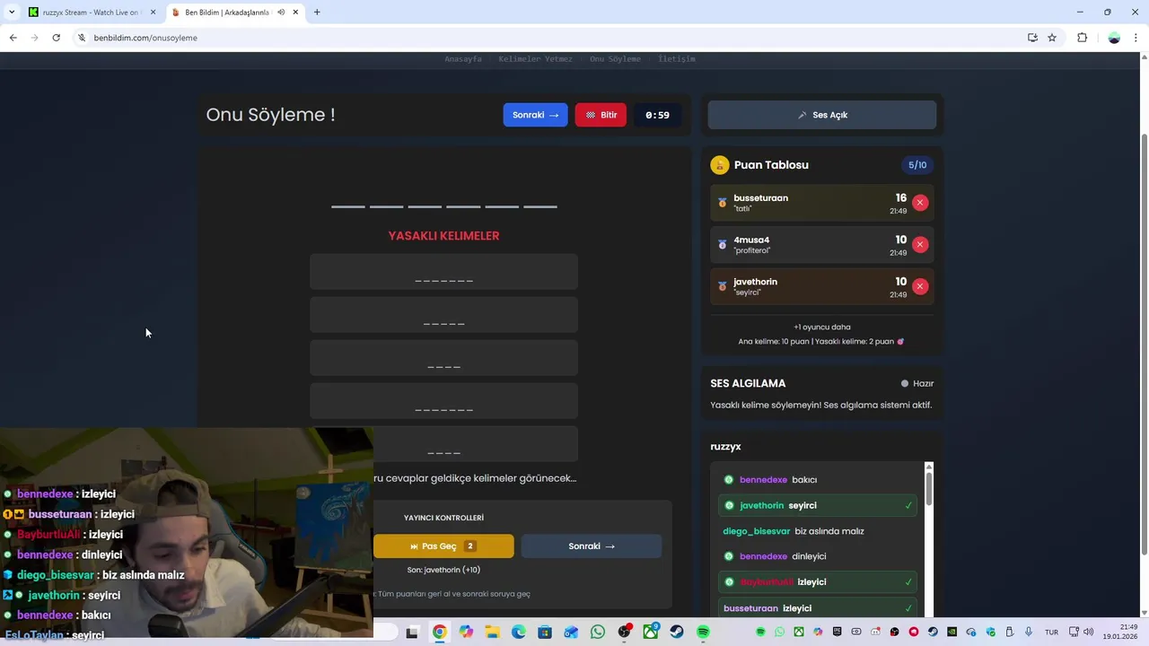Image resolution: width=1149 pixels, height=646 pixels.
Task: Go back to the previous page
Action: tap(13, 38)
